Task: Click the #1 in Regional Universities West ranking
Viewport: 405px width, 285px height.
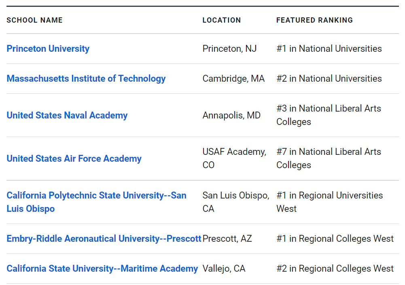Action: point(329,202)
